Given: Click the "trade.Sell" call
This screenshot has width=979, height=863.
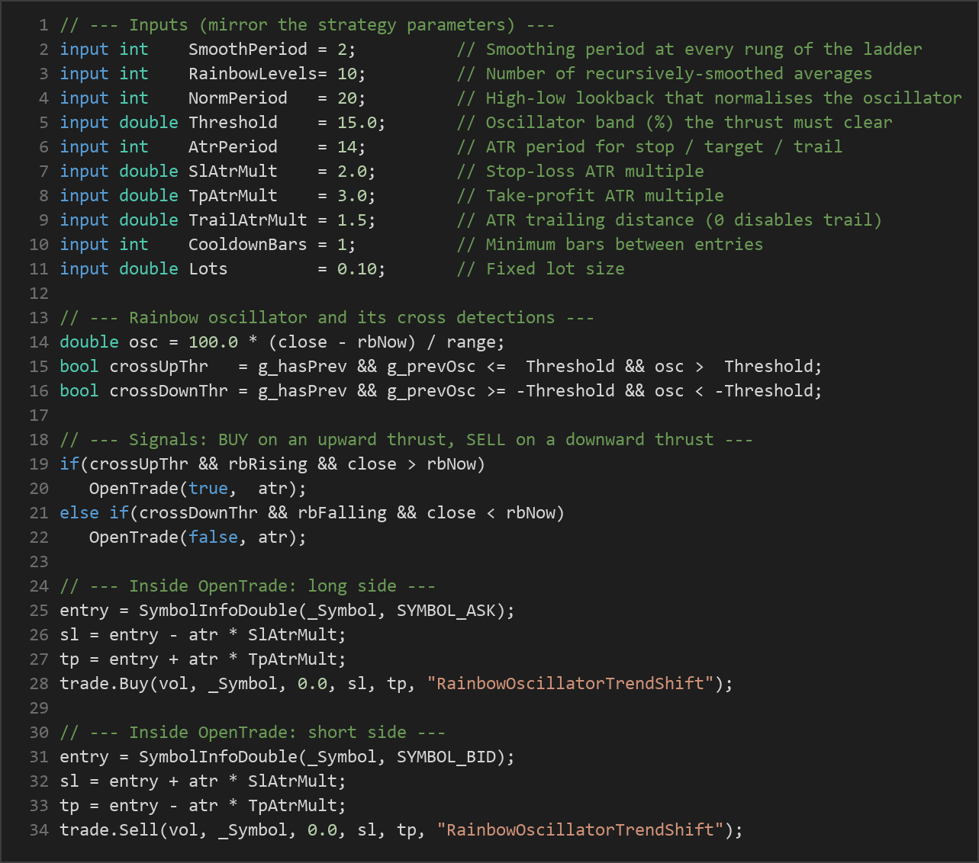Looking at the screenshot, I should tap(109, 830).
